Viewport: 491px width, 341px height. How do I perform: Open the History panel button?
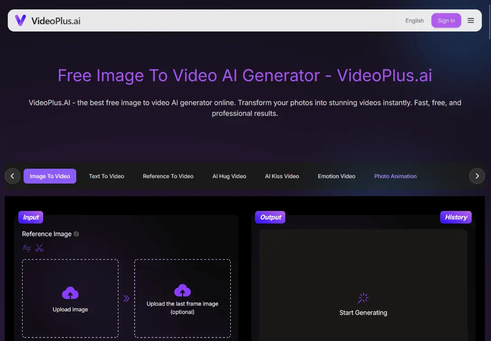pos(456,217)
